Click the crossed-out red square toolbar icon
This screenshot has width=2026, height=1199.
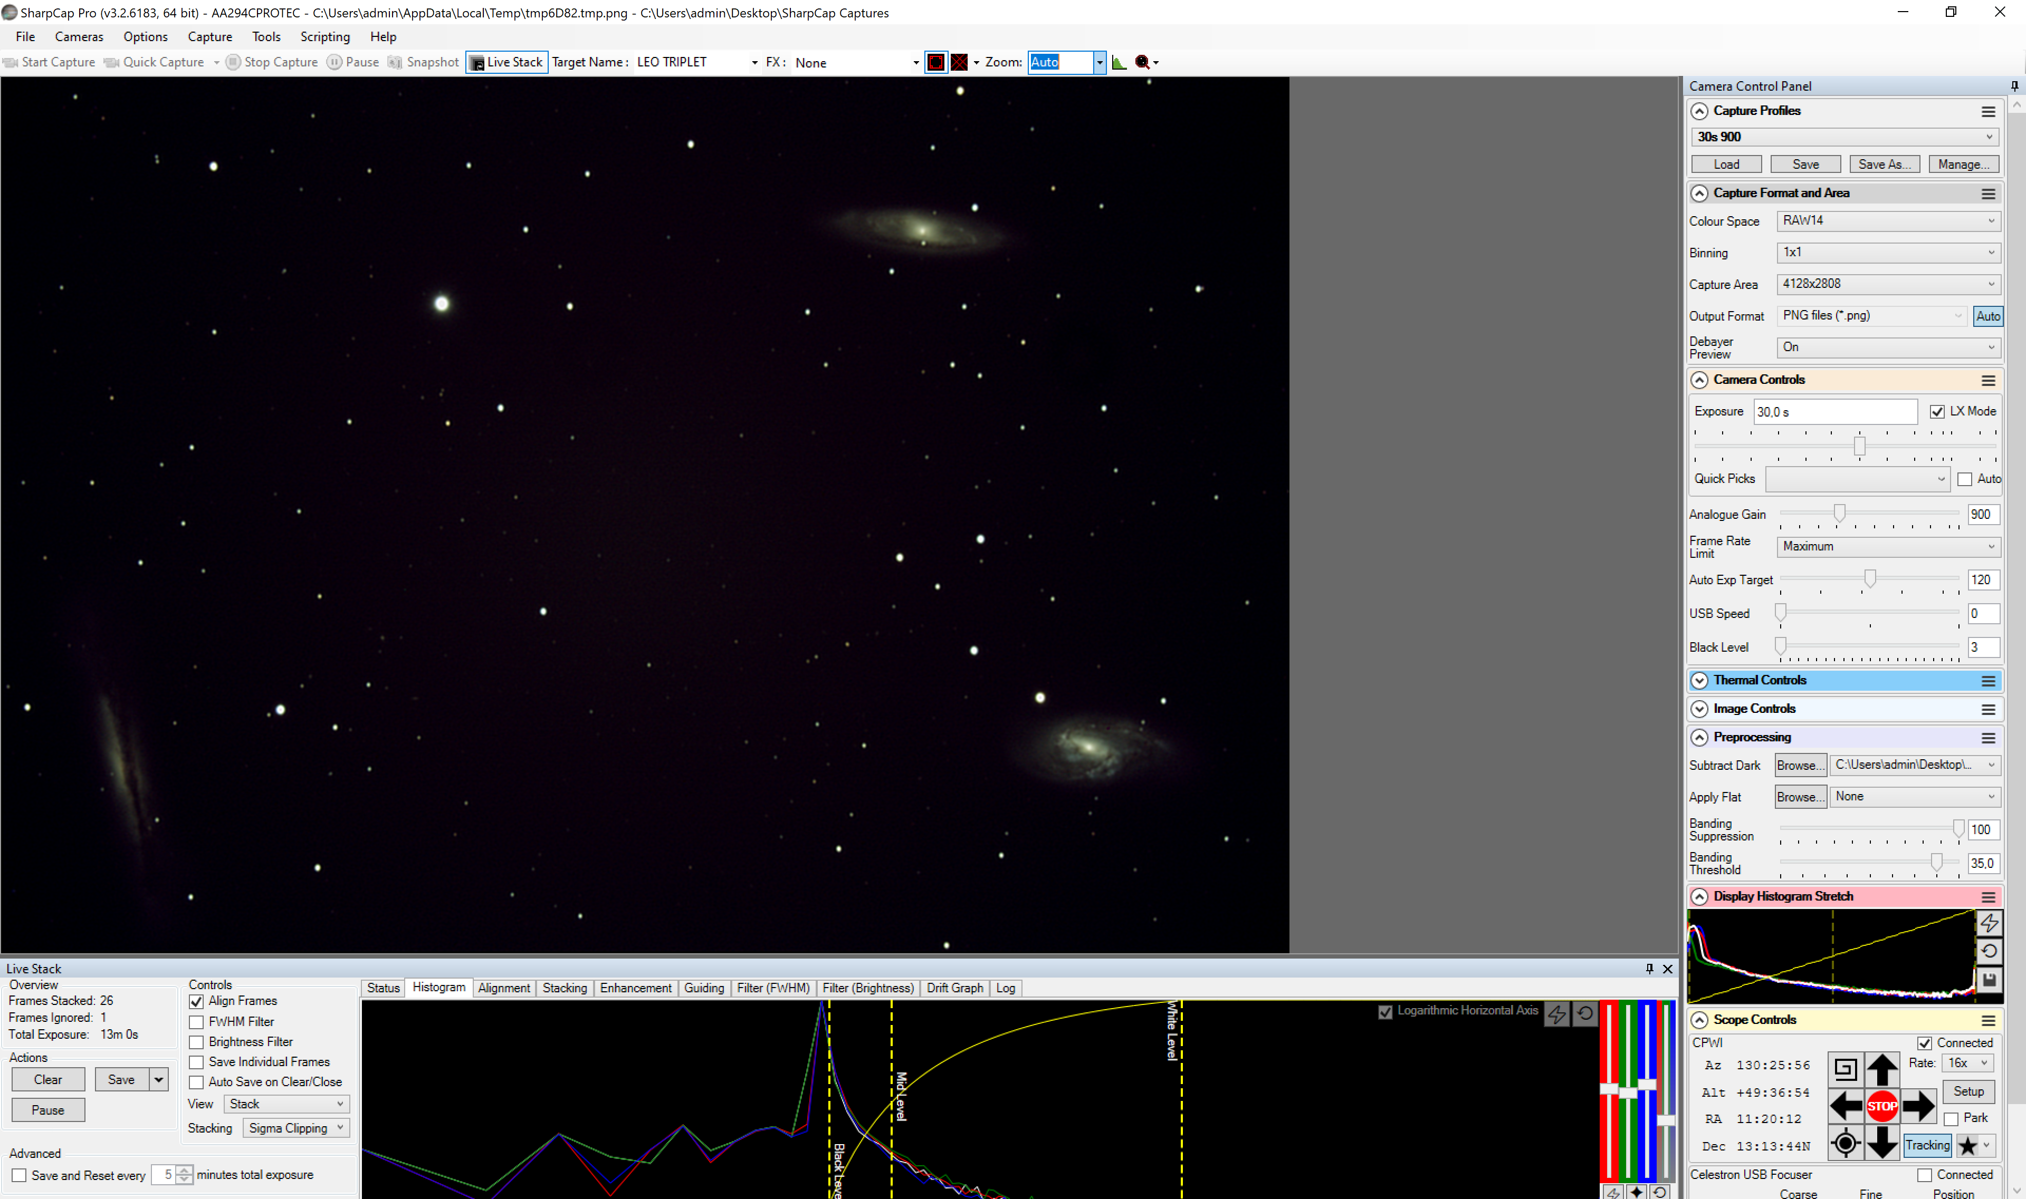tap(959, 62)
